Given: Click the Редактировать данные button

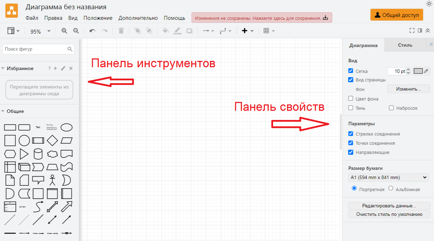Looking at the screenshot, I should pyautogui.click(x=389, y=206).
